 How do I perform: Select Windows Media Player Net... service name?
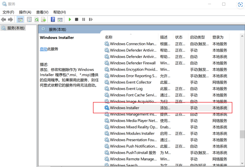134,121
